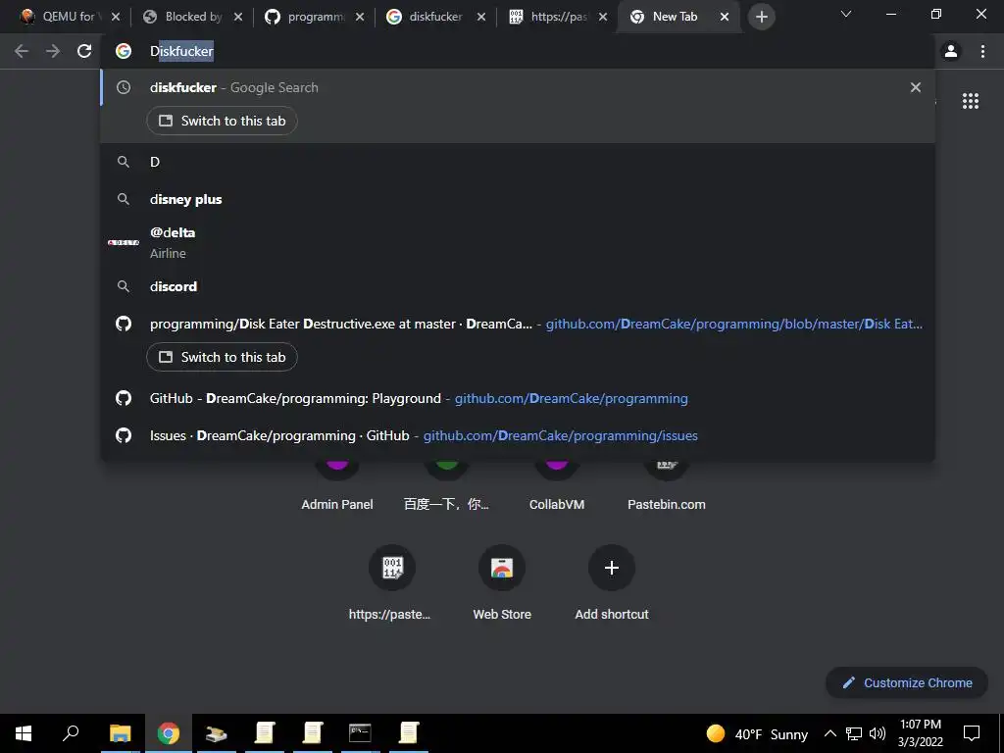Open the notification center icon
Screen dimensions: 1004x753
pyautogui.click(x=972, y=733)
